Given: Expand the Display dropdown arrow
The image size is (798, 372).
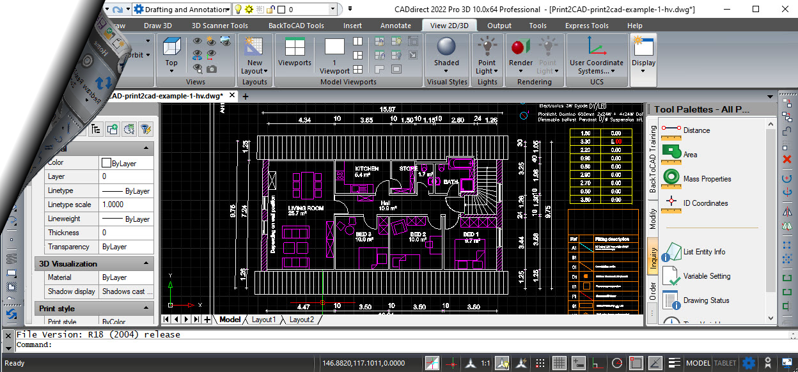Looking at the screenshot, I should (643, 71).
